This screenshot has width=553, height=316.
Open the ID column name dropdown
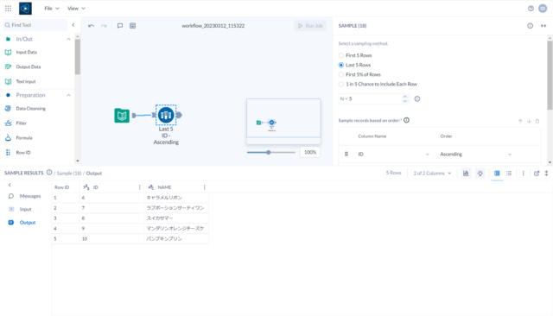tap(394, 155)
